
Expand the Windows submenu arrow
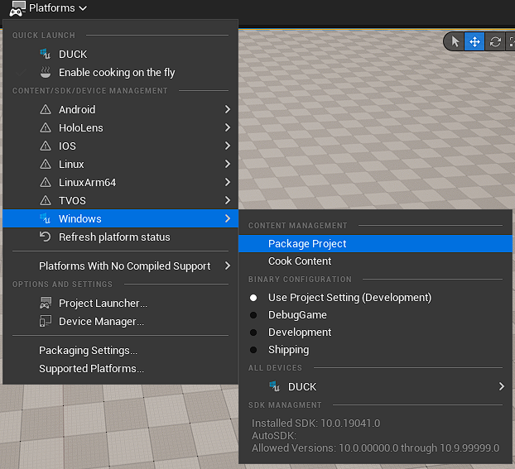click(228, 218)
